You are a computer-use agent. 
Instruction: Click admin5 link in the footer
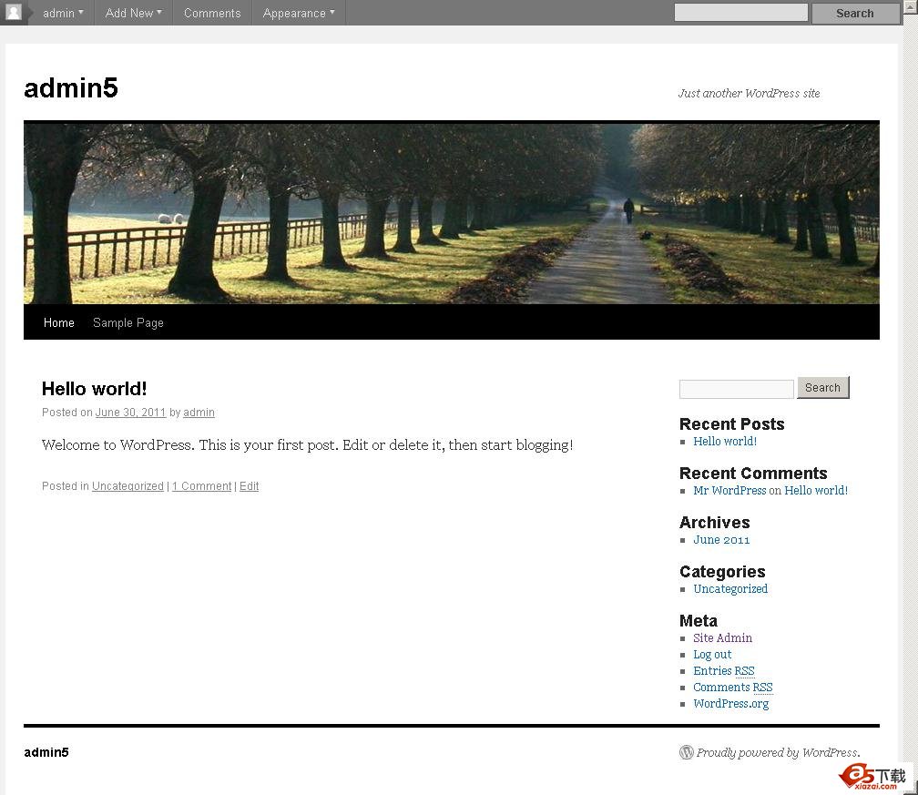46,752
